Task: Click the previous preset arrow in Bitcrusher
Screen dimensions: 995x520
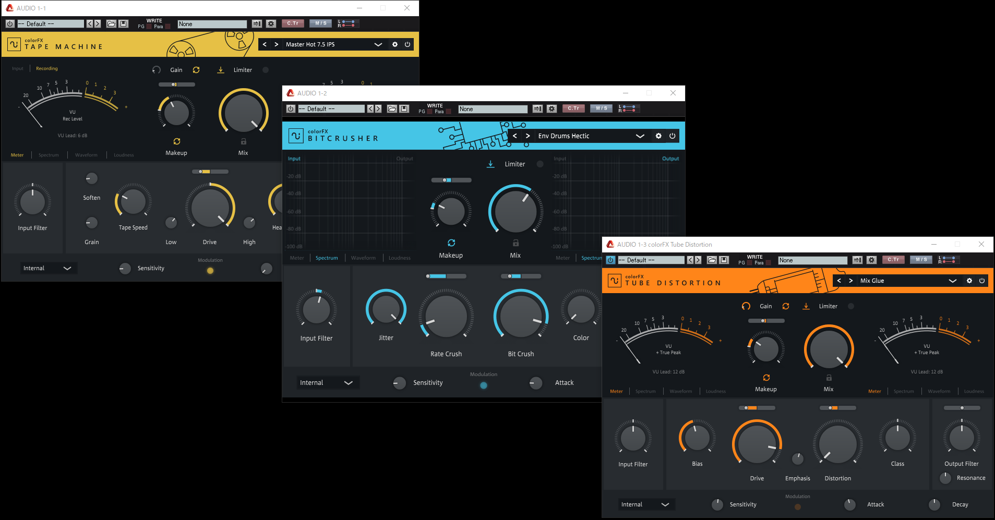Action: pyautogui.click(x=515, y=136)
